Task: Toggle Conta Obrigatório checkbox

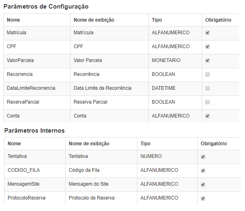Action: tap(207, 116)
